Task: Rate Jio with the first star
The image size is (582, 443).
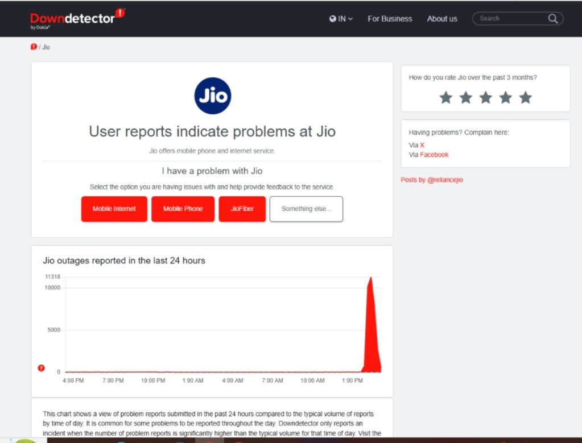Action: tap(446, 98)
